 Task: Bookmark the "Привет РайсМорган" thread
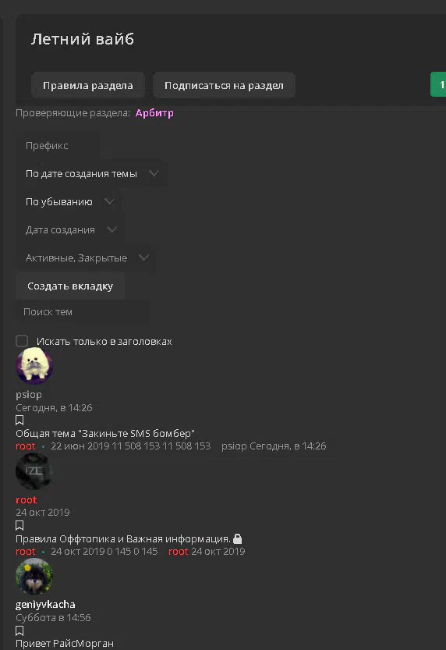[x=19, y=630]
